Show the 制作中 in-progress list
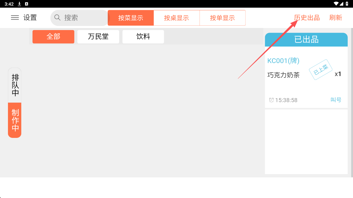The image size is (353, 198). coord(15,120)
